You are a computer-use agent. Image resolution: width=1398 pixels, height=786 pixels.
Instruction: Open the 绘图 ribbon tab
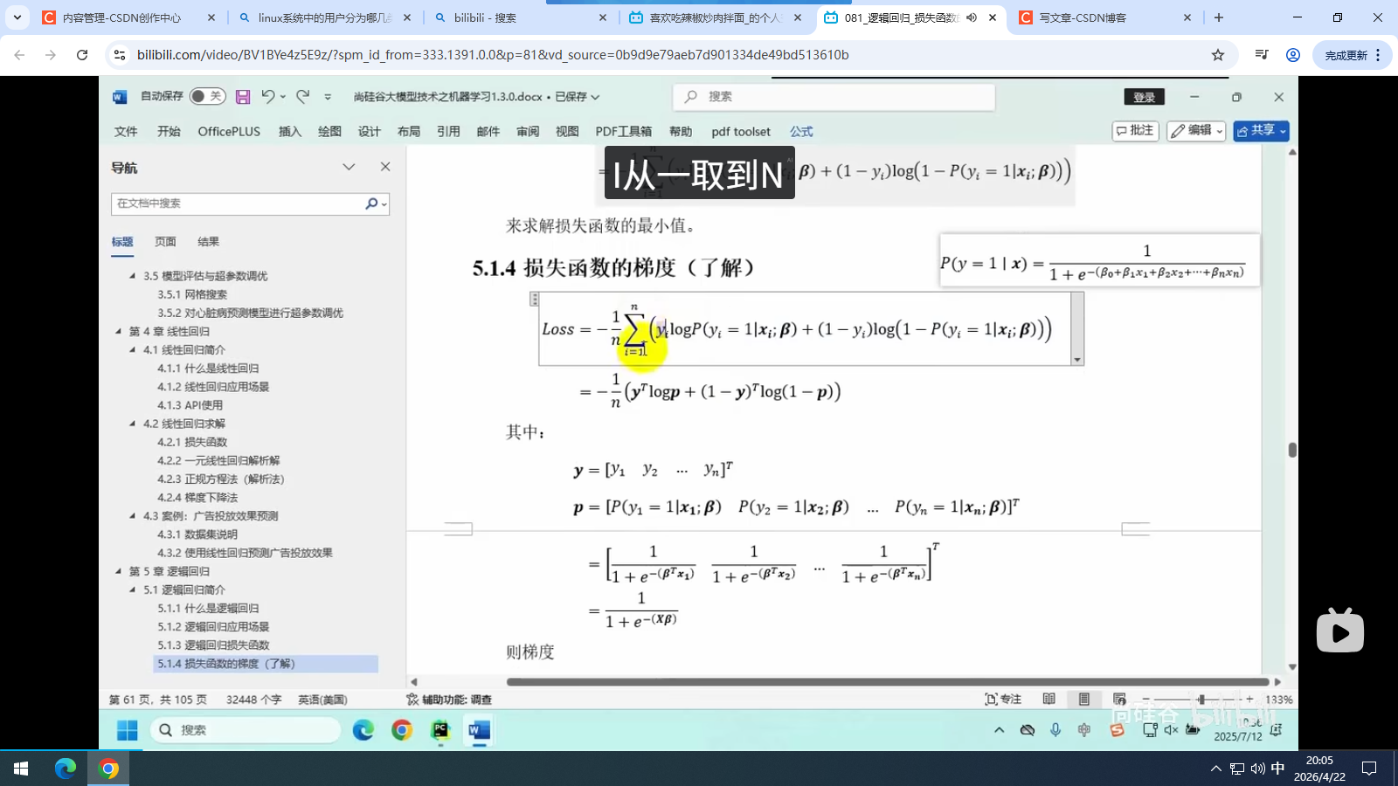click(x=329, y=131)
